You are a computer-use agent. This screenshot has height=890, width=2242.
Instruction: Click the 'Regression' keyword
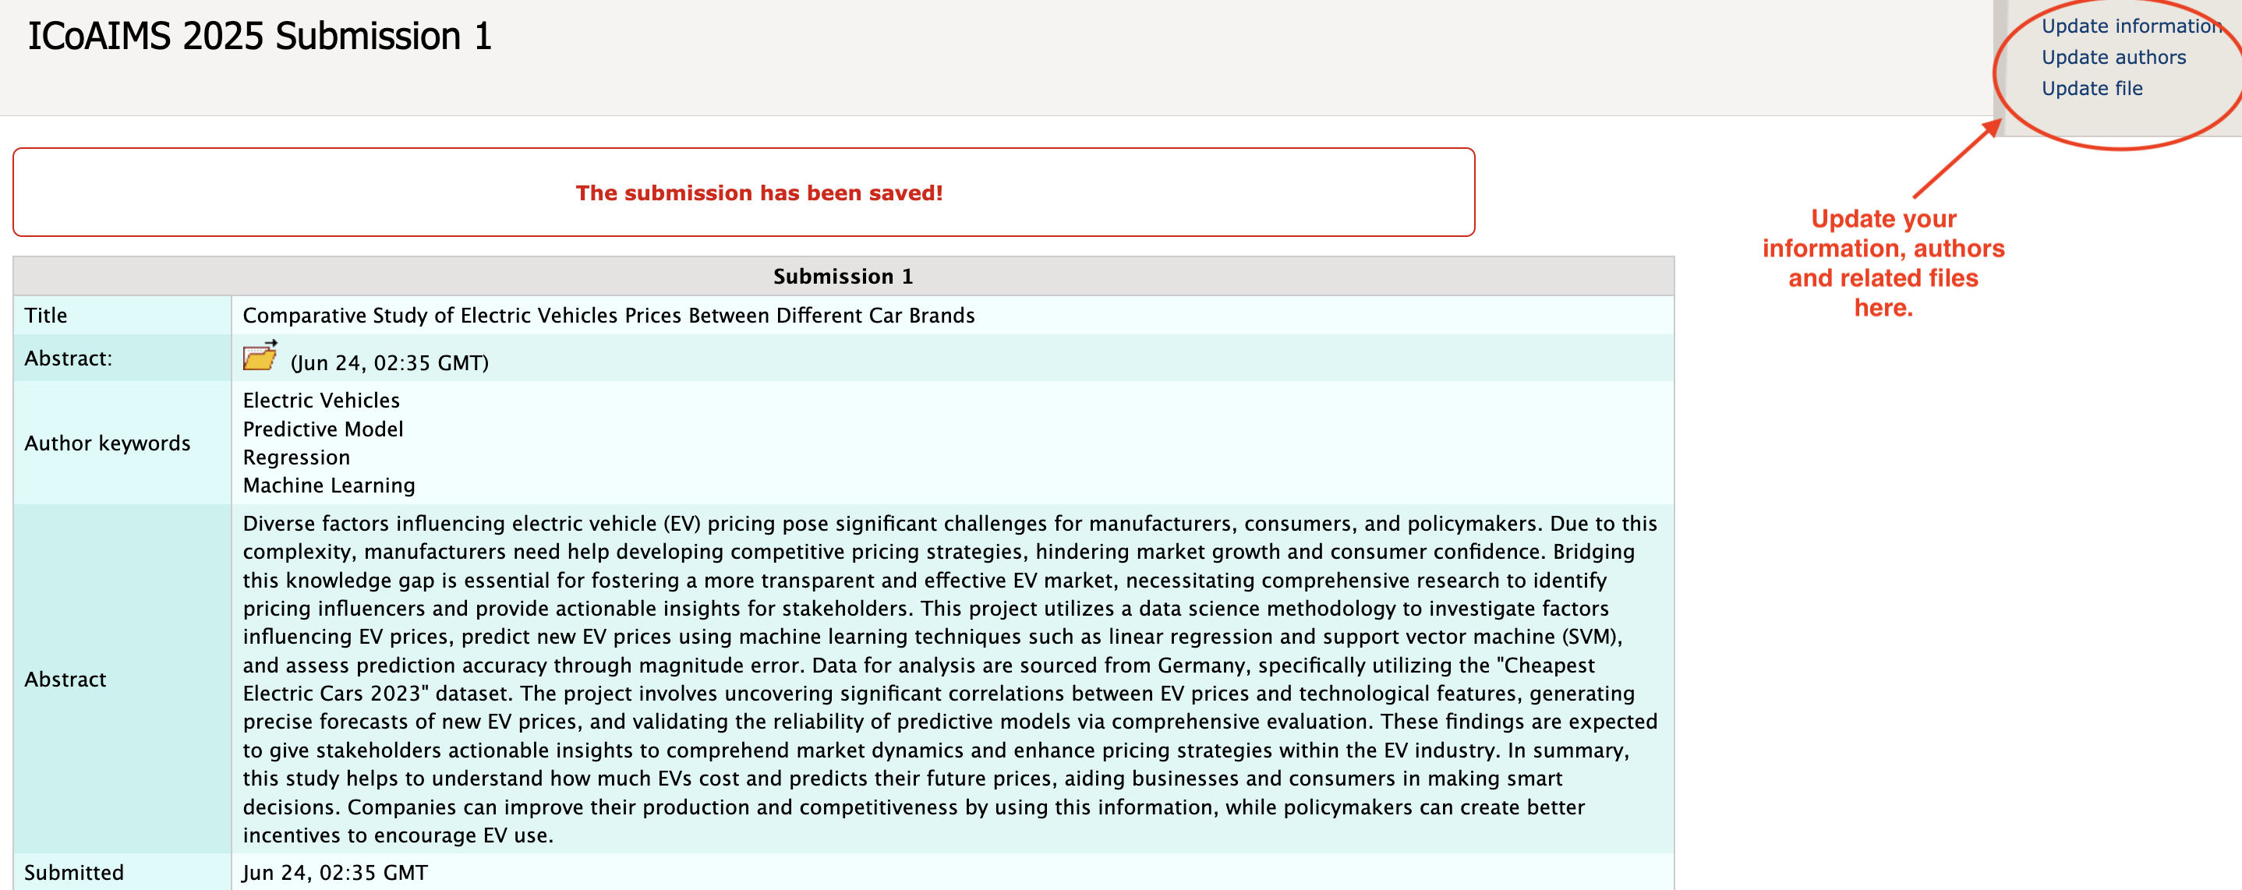pos(296,457)
